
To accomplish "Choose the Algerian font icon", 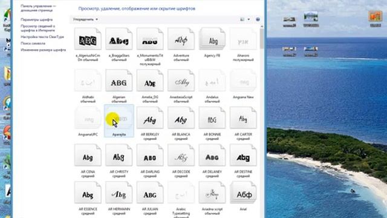I will pyautogui.click(x=119, y=81).
